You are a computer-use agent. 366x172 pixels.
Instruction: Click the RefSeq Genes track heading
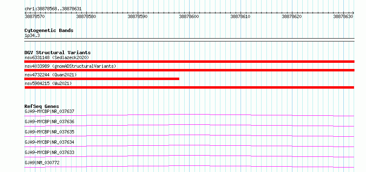(42, 106)
